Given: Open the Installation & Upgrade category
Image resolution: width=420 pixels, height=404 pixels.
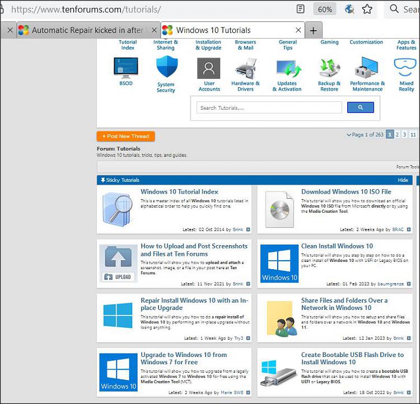Looking at the screenshot, I should point(208,45).
